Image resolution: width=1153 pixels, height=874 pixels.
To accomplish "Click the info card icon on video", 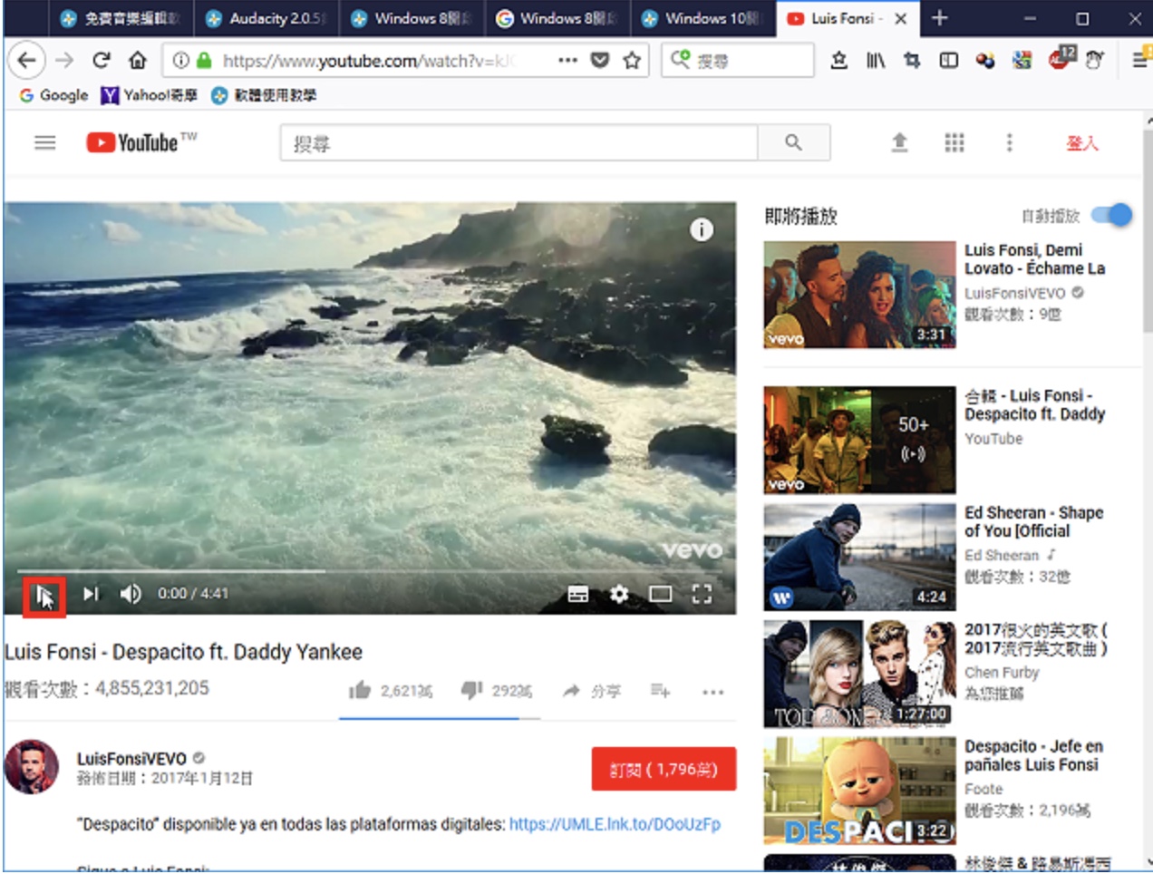I will (701, 229).
